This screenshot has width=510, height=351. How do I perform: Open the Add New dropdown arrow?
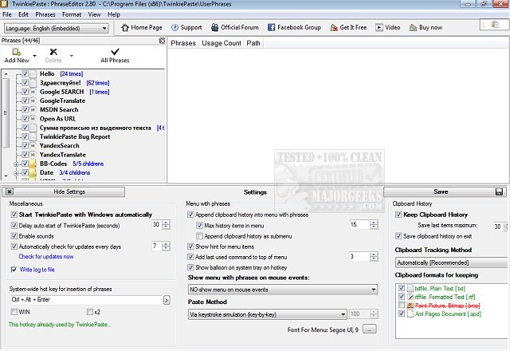(x=34, y=56)
